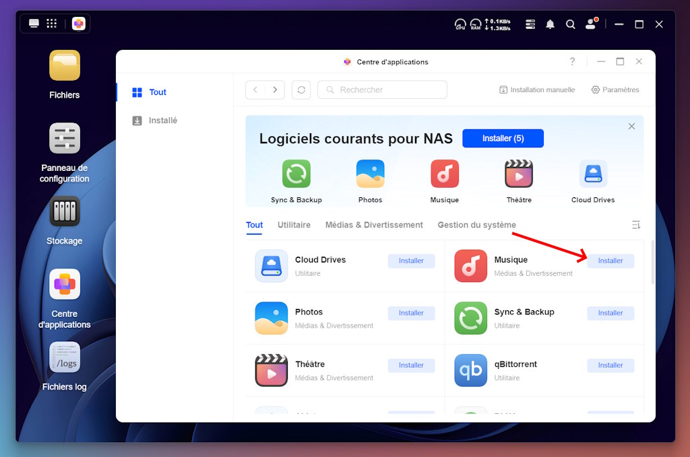
Task: Open Photos list icon
Action: point(272,318)
